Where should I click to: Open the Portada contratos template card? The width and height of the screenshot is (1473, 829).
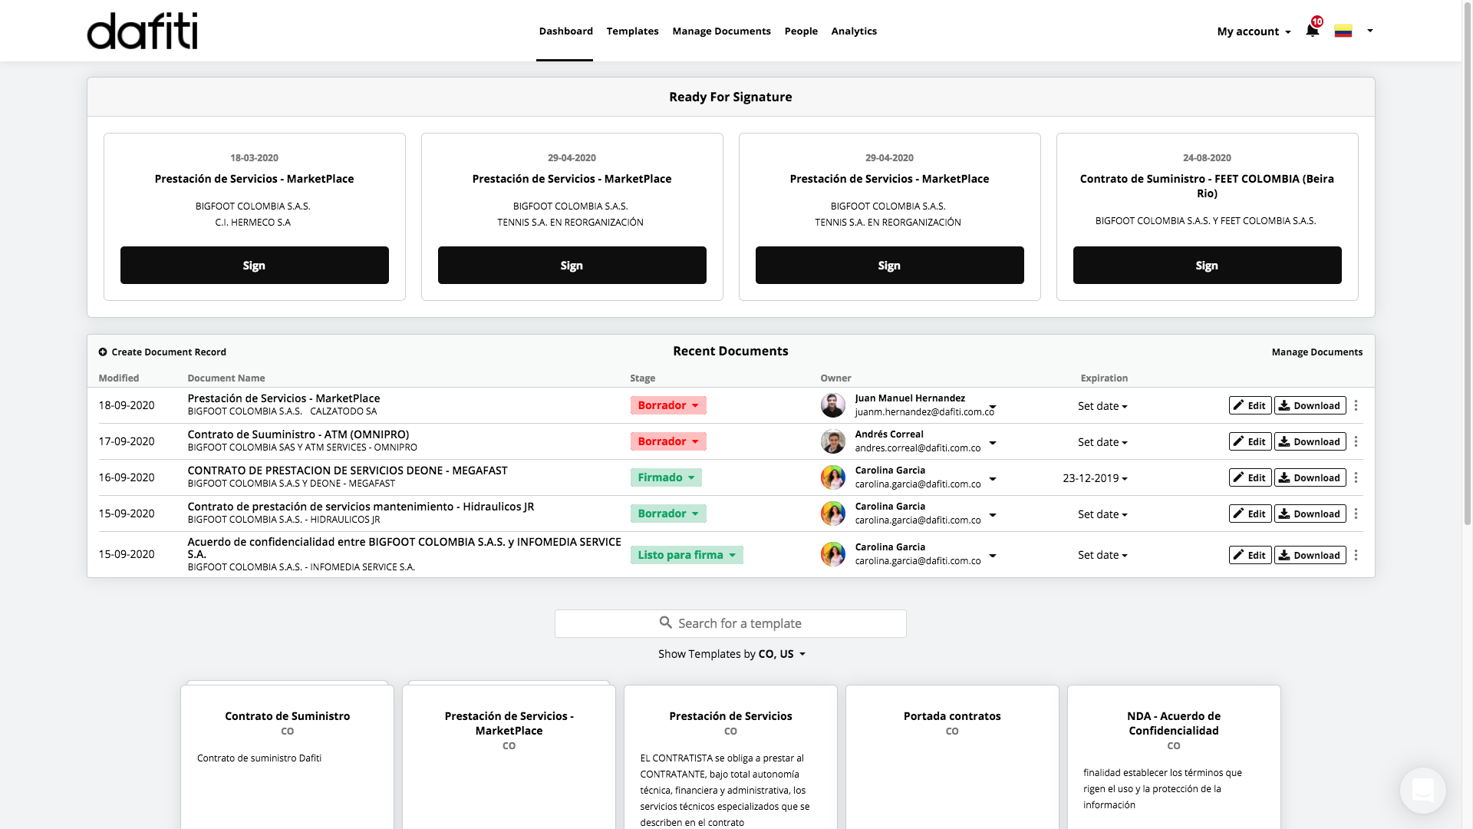pyautogui.click(x=952, y=756)
